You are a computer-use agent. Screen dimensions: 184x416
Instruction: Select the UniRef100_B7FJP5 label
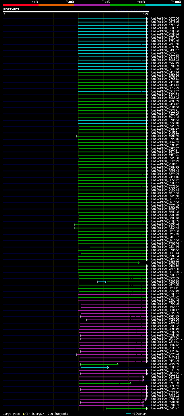[165, 383]
